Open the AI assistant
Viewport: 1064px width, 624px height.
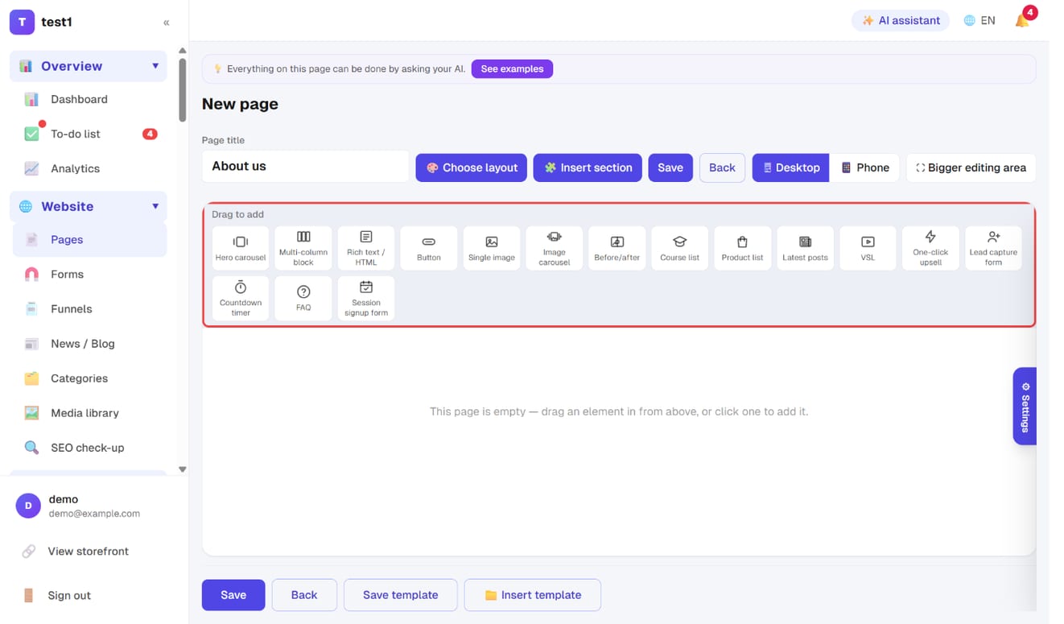tap(901, 20)
